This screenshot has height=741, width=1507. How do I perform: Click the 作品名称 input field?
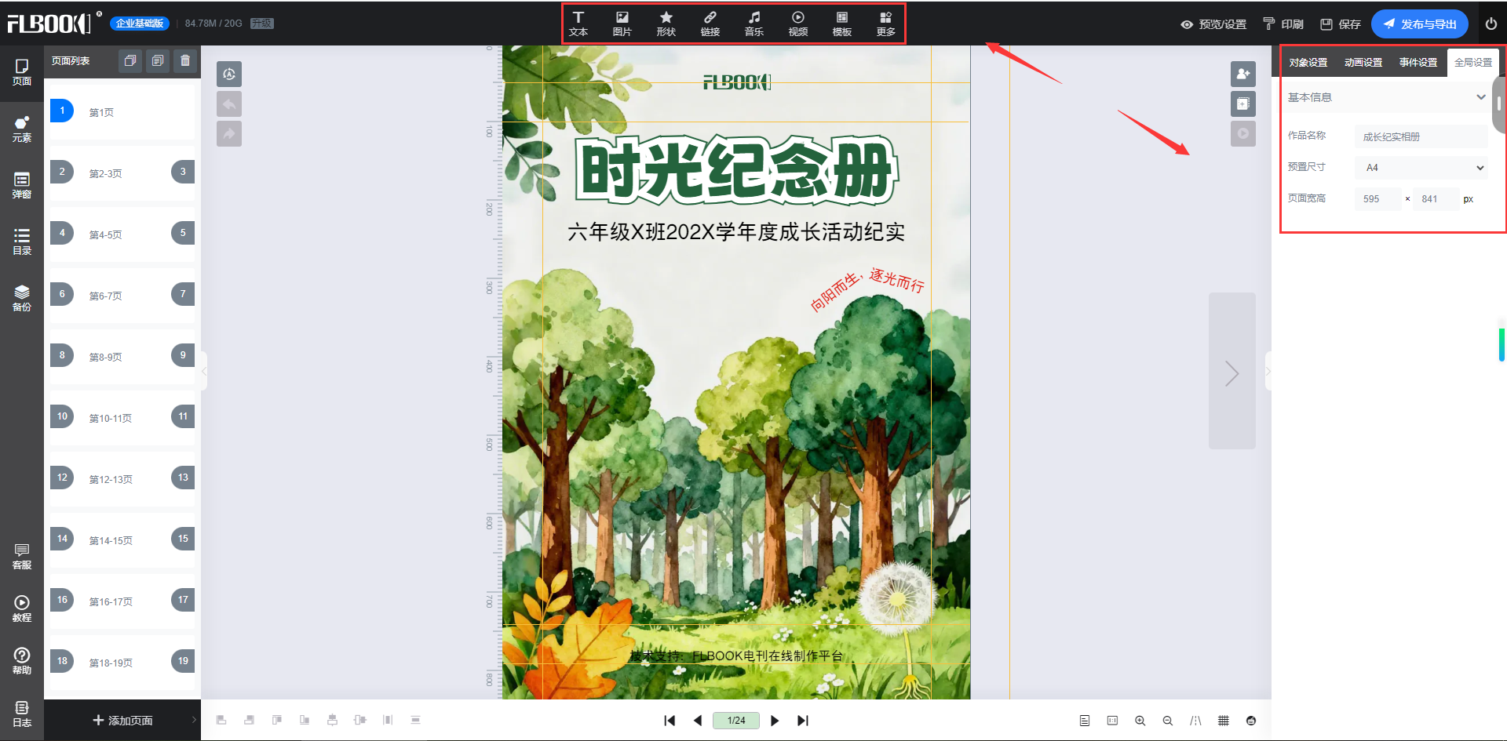click(x=1421, y=136)
